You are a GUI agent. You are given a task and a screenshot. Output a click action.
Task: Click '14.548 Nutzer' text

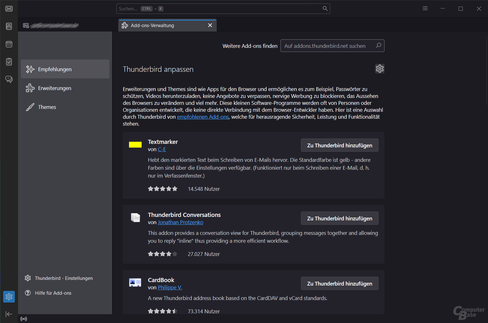click(204, 189)
